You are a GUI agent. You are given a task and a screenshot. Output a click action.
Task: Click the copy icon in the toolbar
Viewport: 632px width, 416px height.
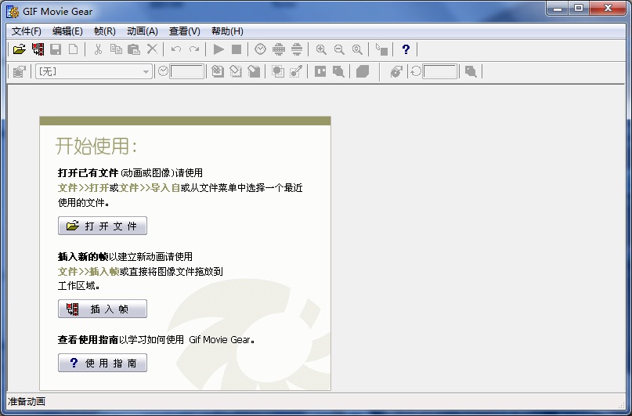(116, 49)
